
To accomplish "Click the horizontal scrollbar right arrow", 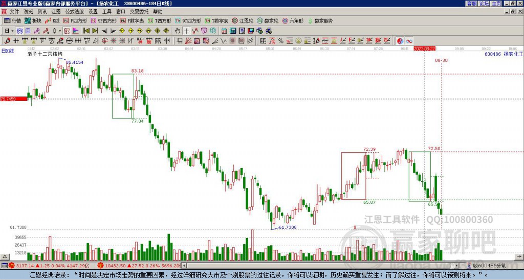I will [x=457, y=266].
